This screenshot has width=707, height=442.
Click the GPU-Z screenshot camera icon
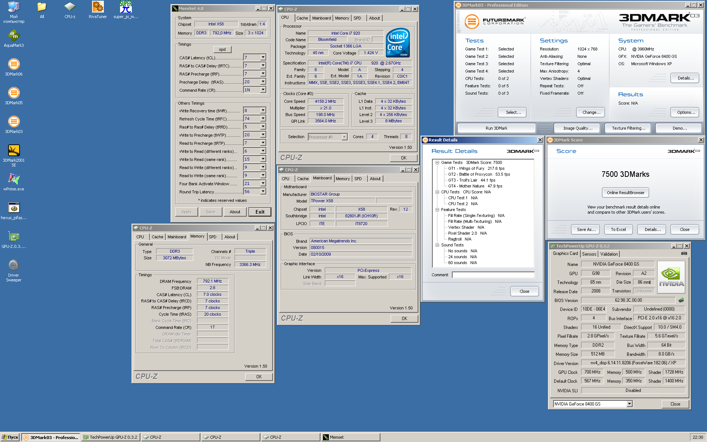684,253
